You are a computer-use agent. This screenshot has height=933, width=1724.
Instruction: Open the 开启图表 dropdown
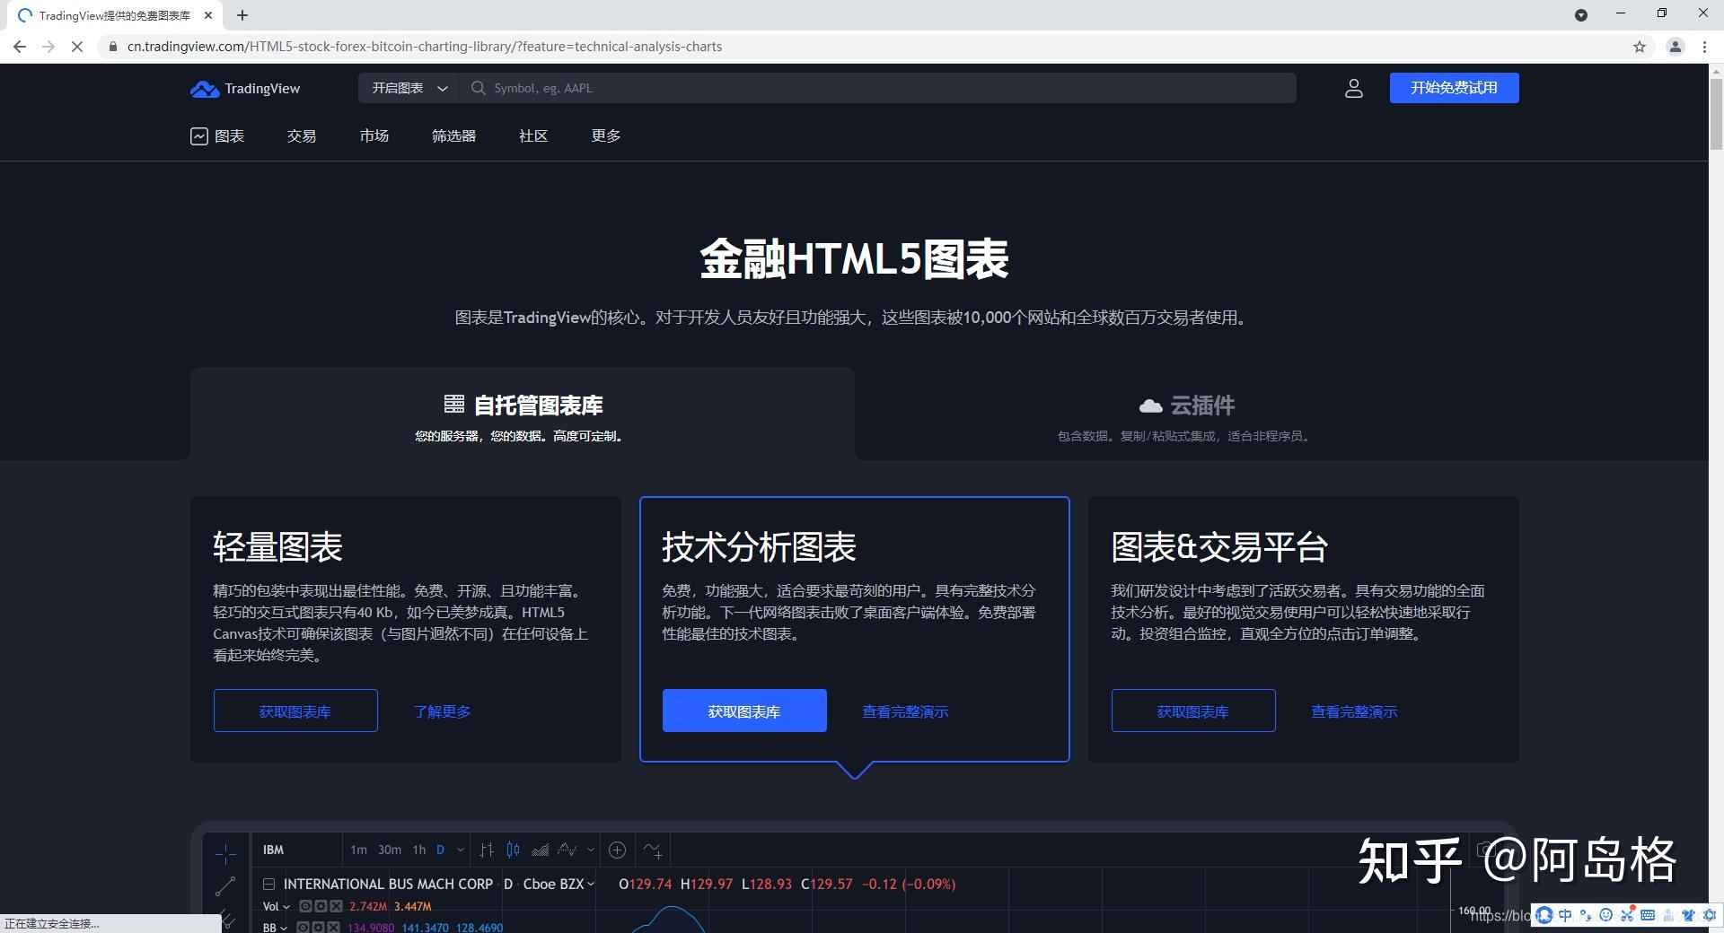tap(409, 88)
